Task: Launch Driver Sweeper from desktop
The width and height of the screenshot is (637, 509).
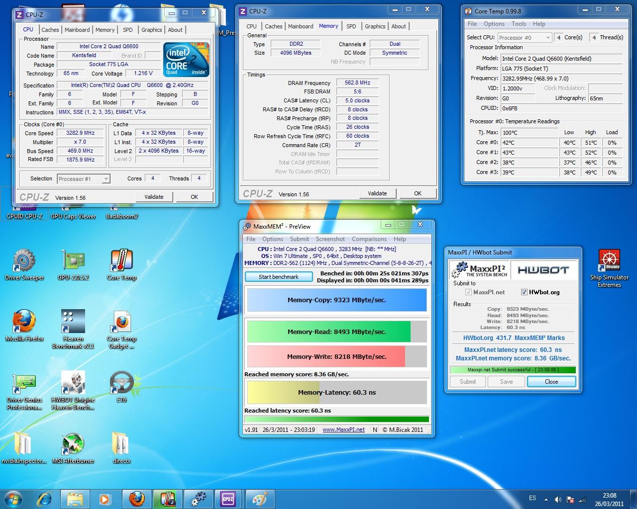Action: (24, 265)
